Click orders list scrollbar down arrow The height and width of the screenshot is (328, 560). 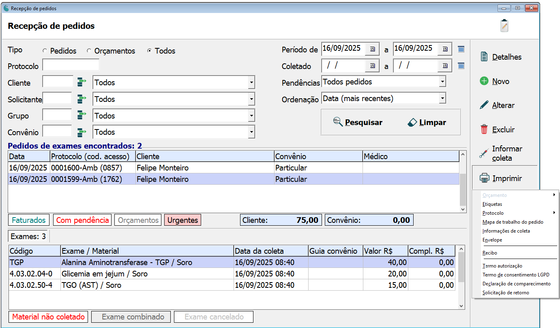point(463,209)
